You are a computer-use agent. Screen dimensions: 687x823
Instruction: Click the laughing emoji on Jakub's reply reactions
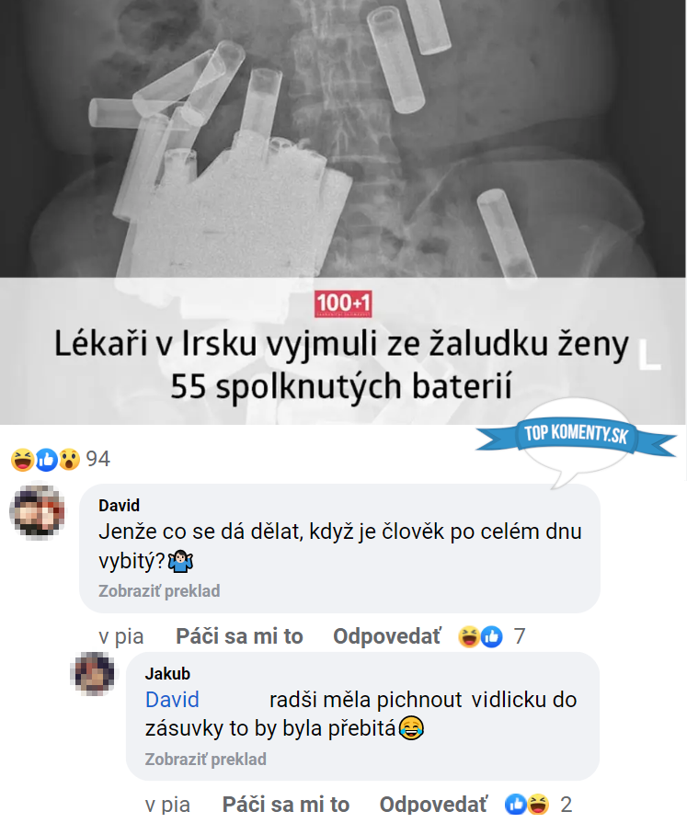(538, 805)
